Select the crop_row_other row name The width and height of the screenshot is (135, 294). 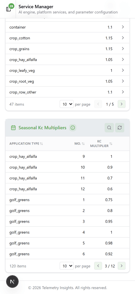[23, 92]
